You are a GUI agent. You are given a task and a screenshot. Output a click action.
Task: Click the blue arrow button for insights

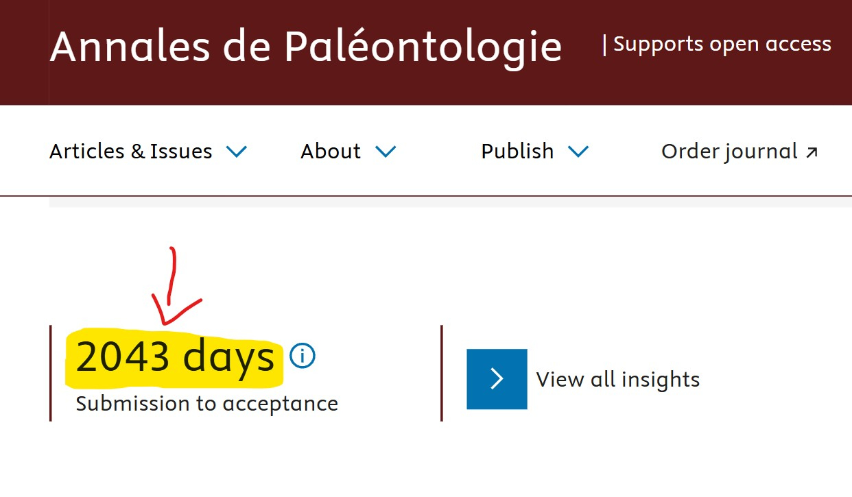[x=497, y=379]
